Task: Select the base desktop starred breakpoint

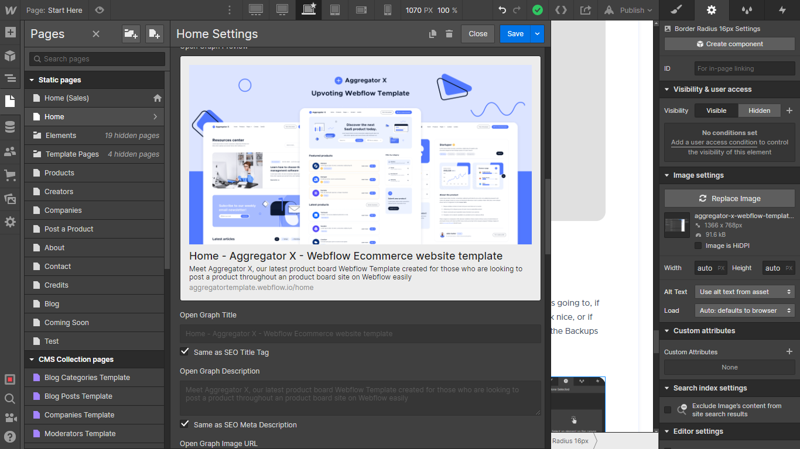Action: (309, 10)
